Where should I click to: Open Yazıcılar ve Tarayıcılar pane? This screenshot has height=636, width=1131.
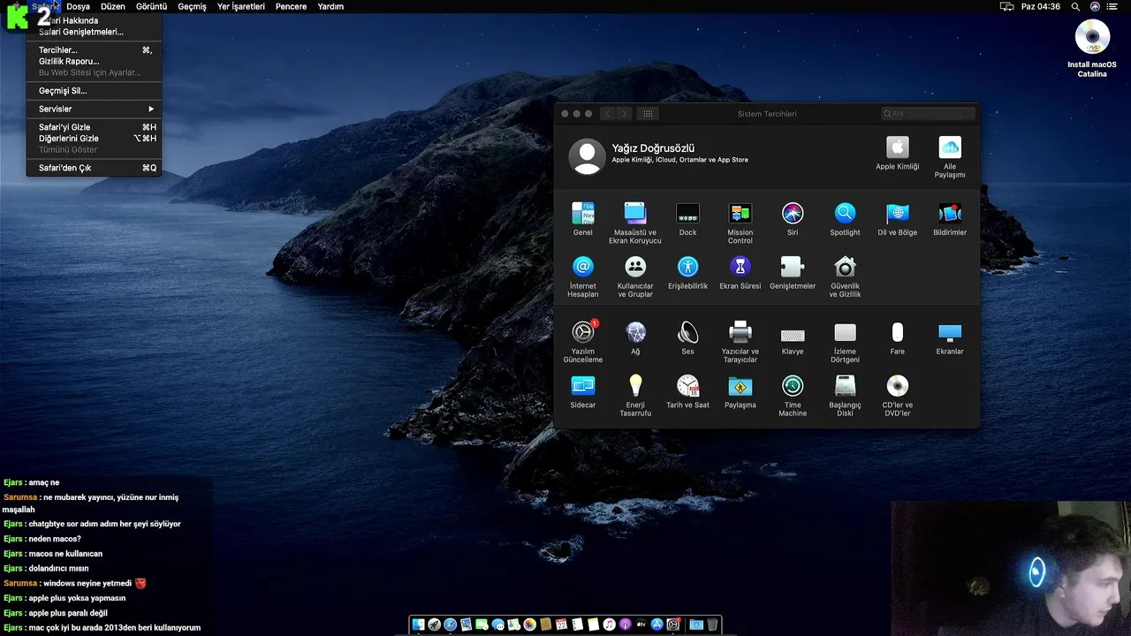coord(740,342)
